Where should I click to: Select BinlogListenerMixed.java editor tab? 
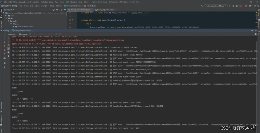tap(80, 10)
